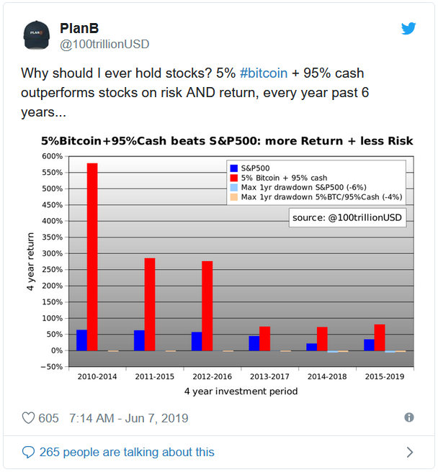Open the tweet info circle icon
Viewport: 438px width, 472px height.
point(408,417)
